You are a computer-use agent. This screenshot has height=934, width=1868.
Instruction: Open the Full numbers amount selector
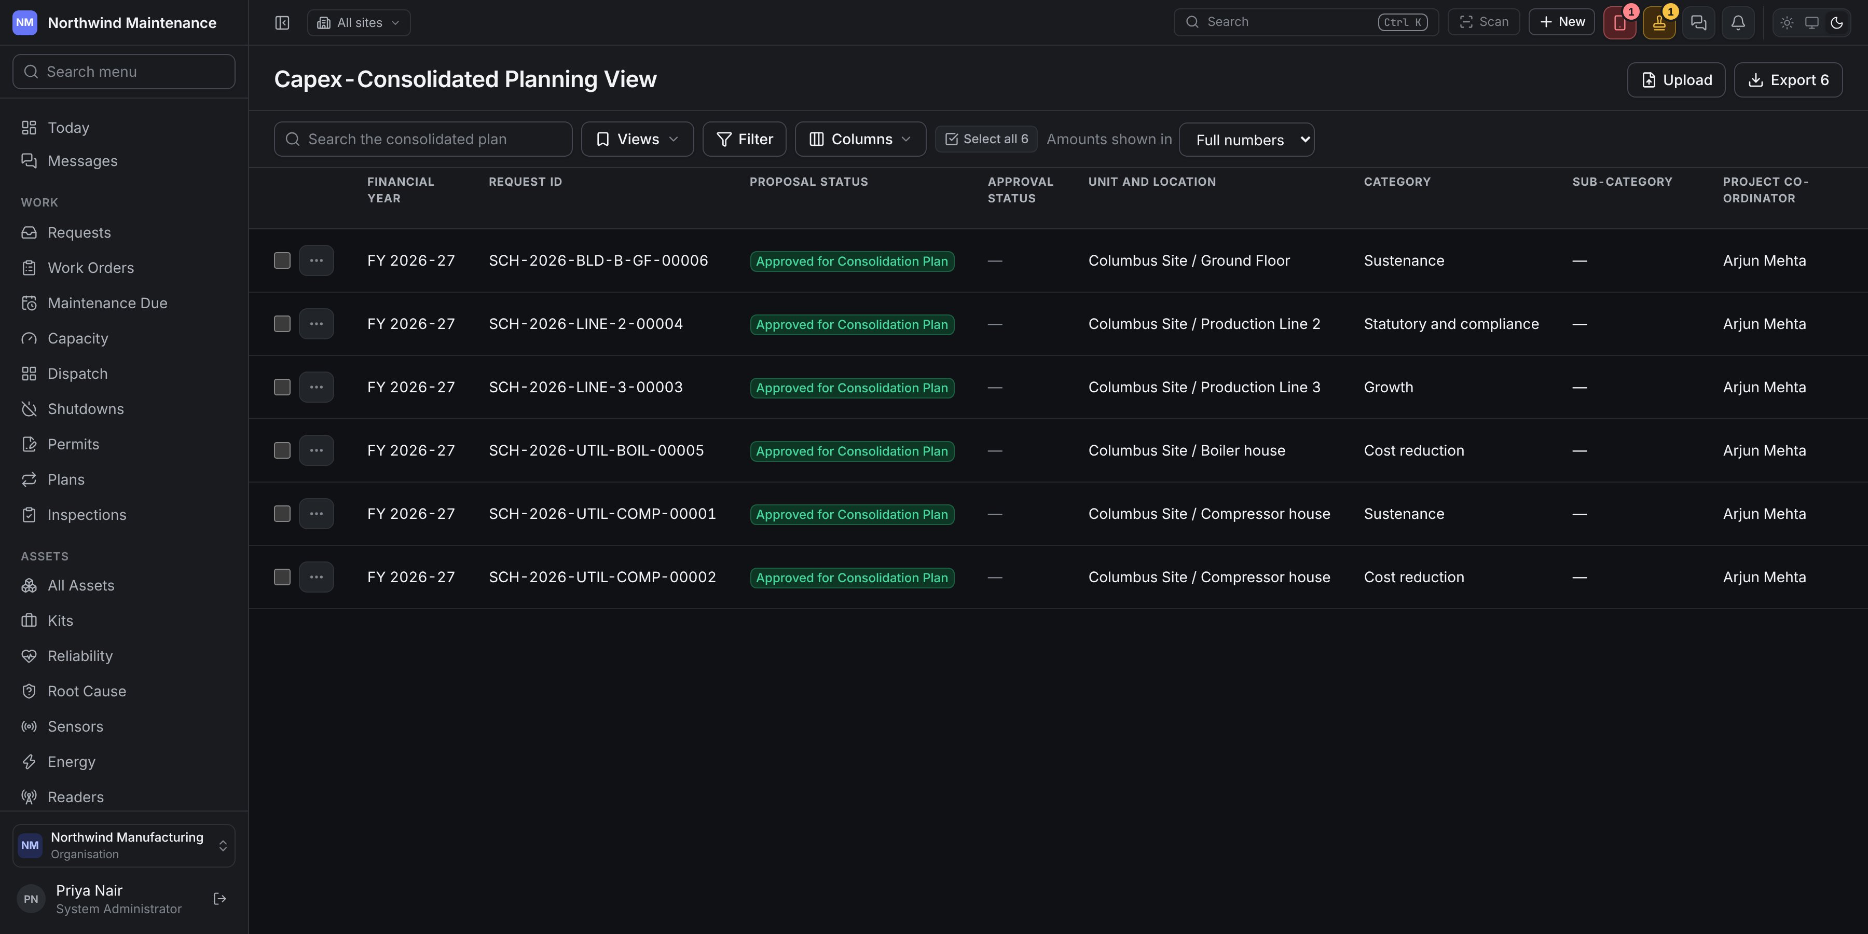1246,140
